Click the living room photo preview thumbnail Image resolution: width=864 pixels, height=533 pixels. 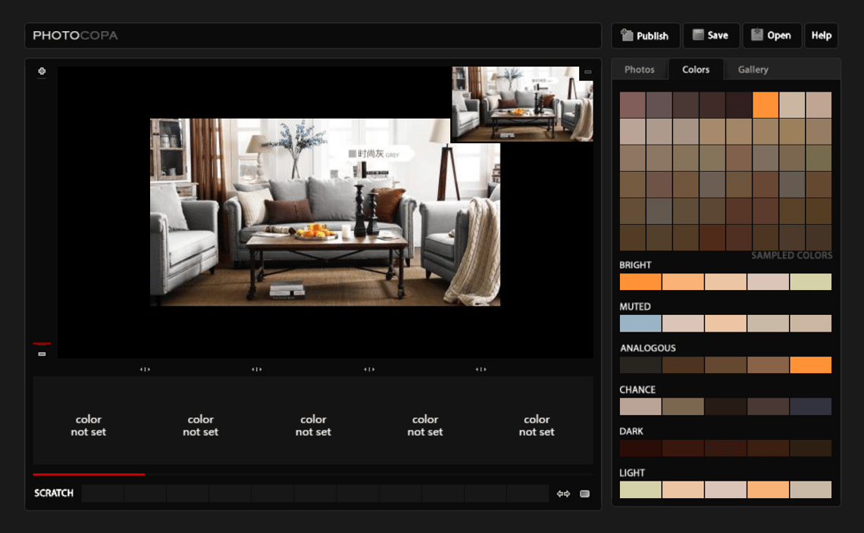522,104
